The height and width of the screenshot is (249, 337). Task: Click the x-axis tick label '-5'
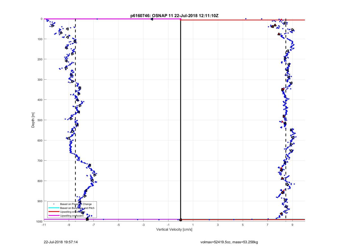coord(118,225)
